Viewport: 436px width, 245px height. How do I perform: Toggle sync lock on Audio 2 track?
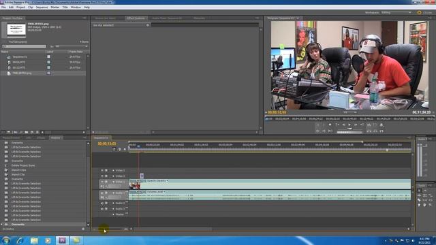[x=106, y=203]
